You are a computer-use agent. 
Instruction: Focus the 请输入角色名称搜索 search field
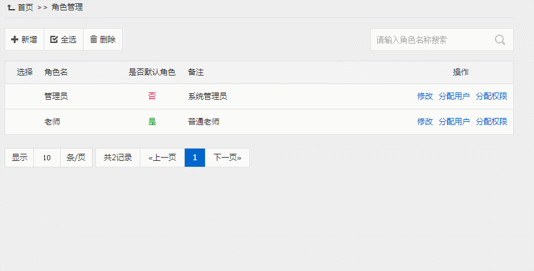(431, 40)
